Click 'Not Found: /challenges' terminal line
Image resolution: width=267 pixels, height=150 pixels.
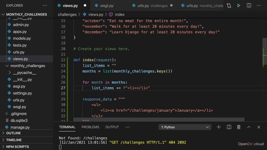83,138
